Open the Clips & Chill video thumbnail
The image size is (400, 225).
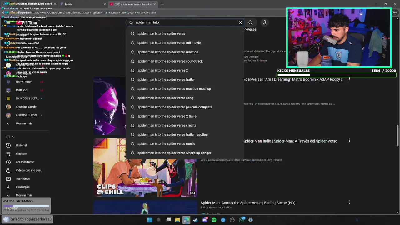pos(145,168)
